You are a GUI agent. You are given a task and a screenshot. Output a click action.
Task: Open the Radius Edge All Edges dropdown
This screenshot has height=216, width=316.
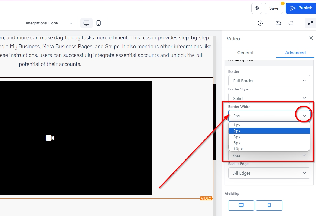[x=269, y=173]
